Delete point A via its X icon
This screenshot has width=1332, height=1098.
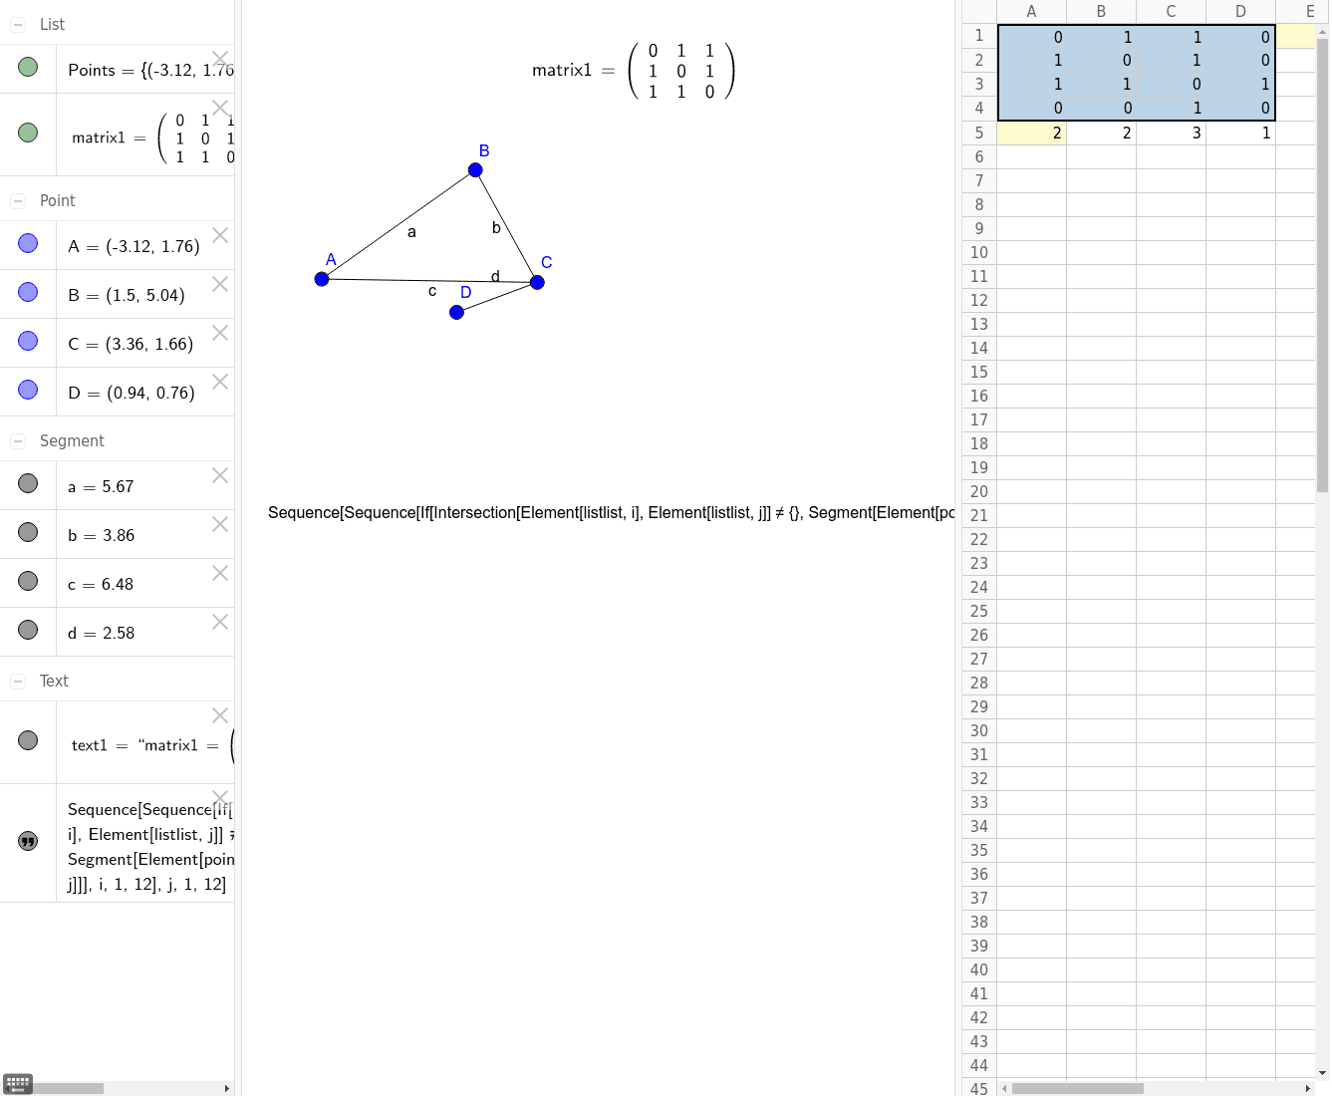219,236
